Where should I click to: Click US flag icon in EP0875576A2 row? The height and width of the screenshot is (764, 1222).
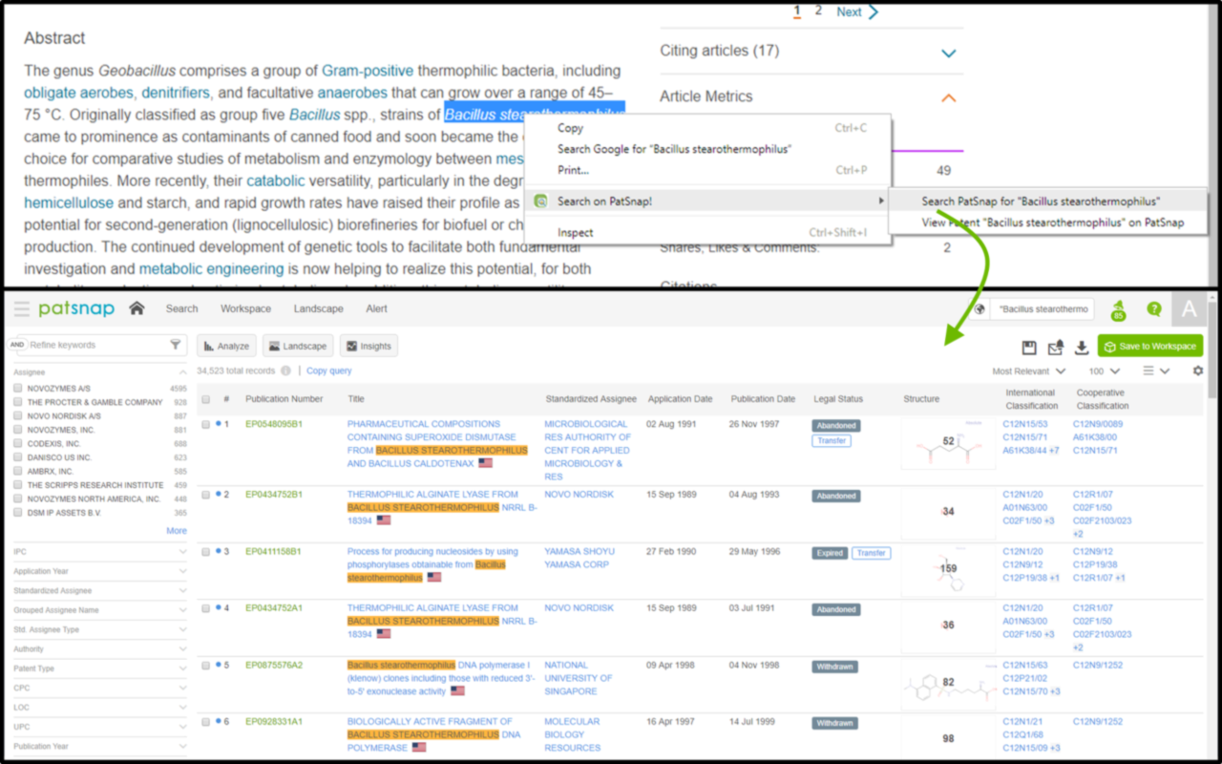pos(457,691)
